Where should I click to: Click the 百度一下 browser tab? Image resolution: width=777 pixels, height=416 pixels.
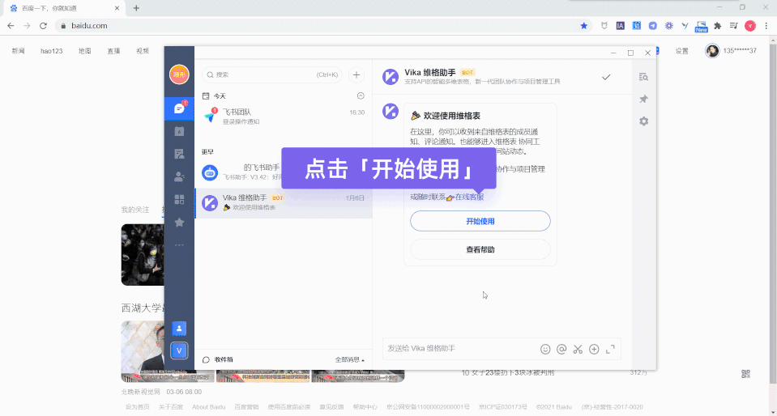(x=66, y=8)
